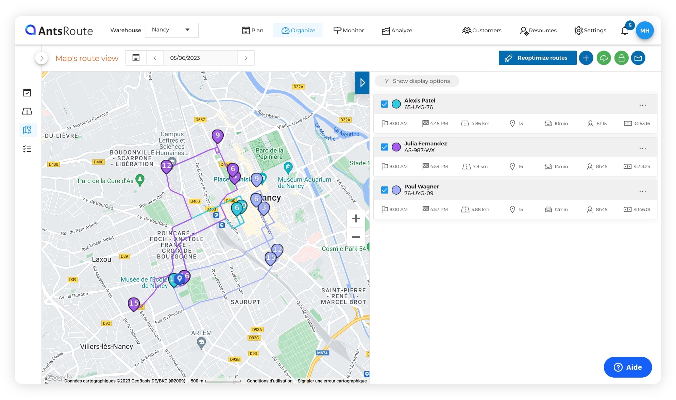Open the date picker calendar dropdown
The image size is (676, 400).
click(136, 58)
